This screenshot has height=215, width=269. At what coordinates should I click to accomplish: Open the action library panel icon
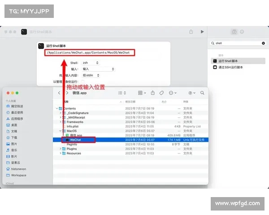234,32
